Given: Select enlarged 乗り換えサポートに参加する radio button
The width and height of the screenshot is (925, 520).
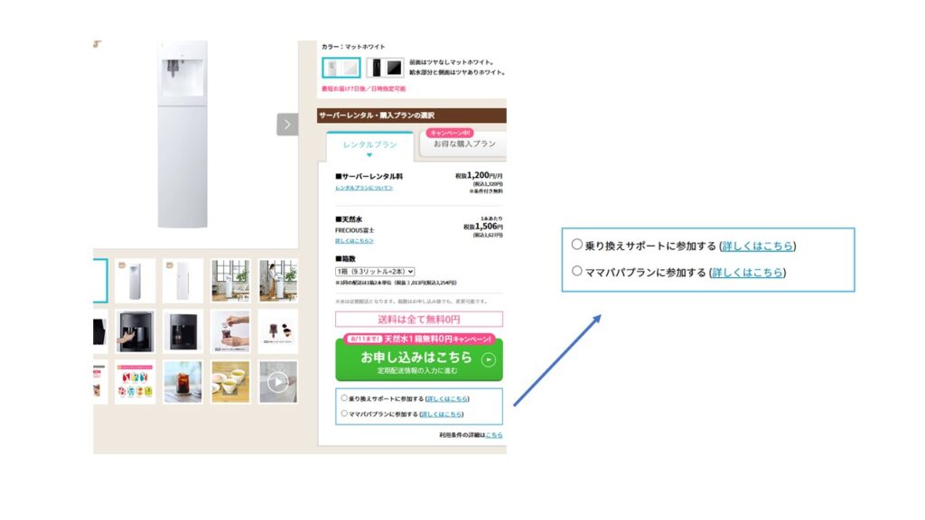Looking at the screenshot, I should 577,244.
